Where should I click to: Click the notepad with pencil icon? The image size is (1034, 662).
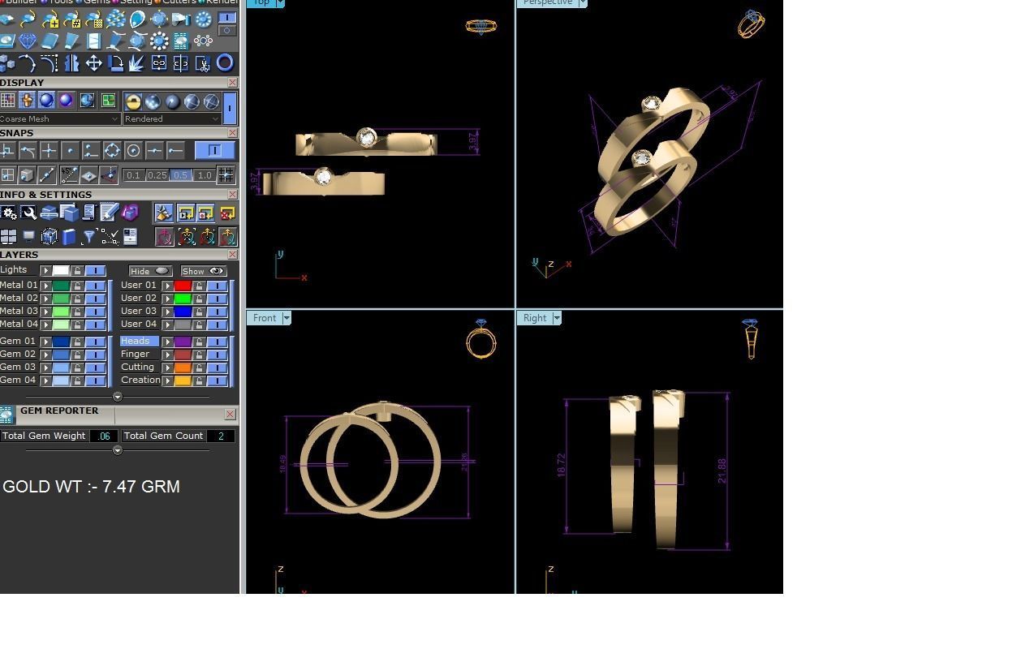pos(109,213)
